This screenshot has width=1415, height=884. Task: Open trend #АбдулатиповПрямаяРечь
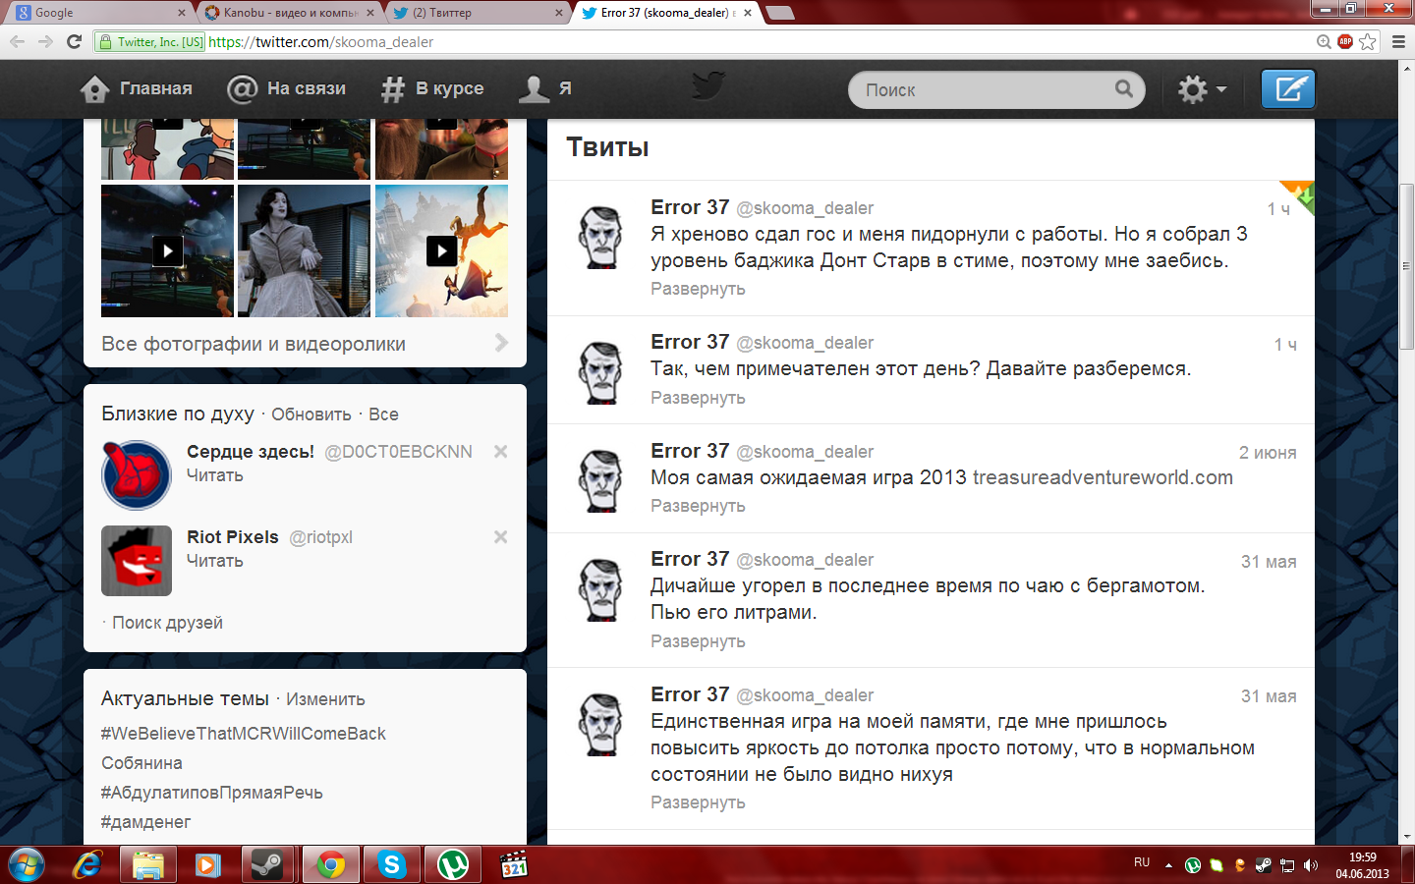click(212, 793)
